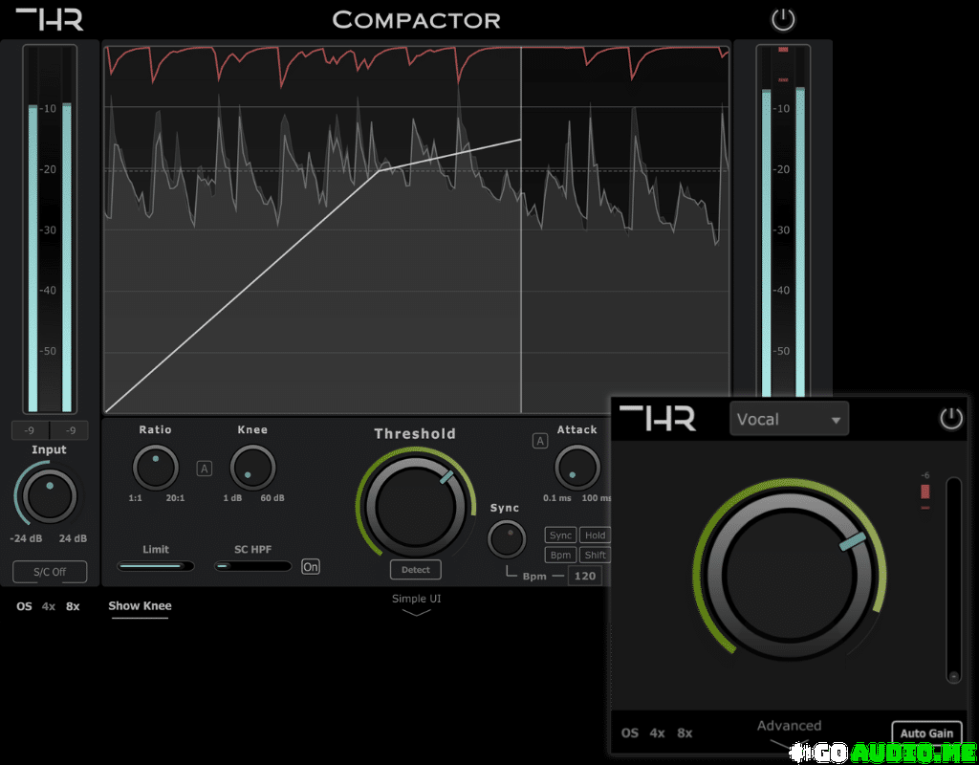979x765 pixels.
Task: Click the output level meter on right
Action: 783,222
